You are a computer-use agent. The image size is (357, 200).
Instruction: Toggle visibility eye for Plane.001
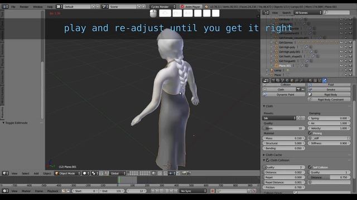click(x=341, y=66)
